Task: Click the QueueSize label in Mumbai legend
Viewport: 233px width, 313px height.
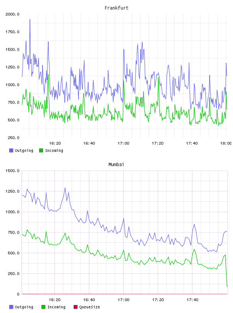Action: 89,307
